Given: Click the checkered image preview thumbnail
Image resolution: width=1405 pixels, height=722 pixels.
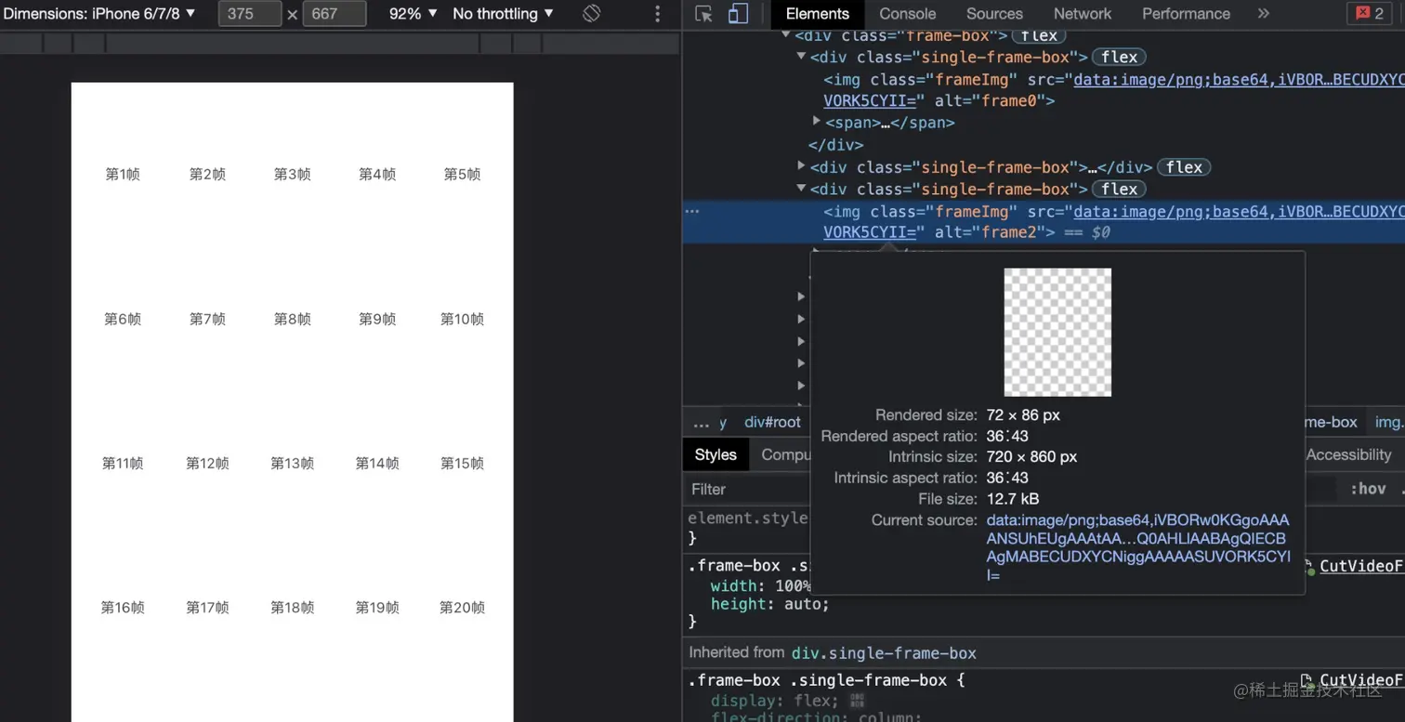Looking at the screenshot, I should 1057,333.
